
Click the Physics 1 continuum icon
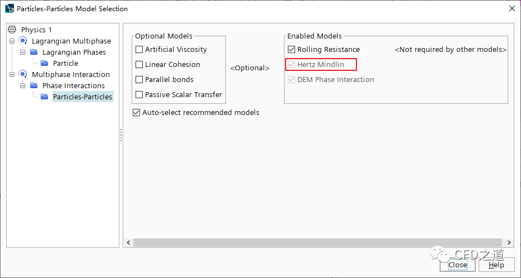(x=12, y=30)
